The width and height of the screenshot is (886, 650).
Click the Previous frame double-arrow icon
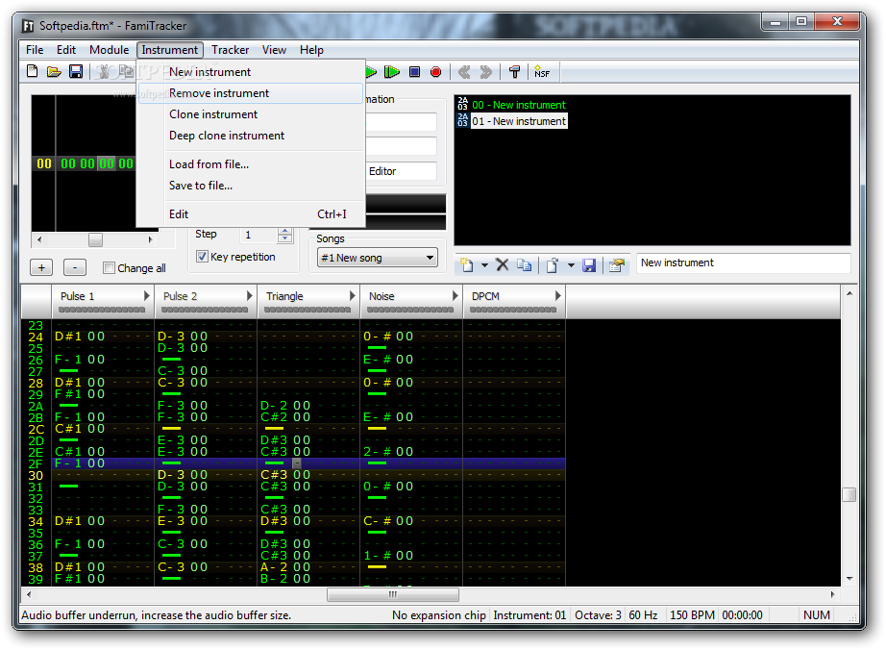(x=464, y=72)
